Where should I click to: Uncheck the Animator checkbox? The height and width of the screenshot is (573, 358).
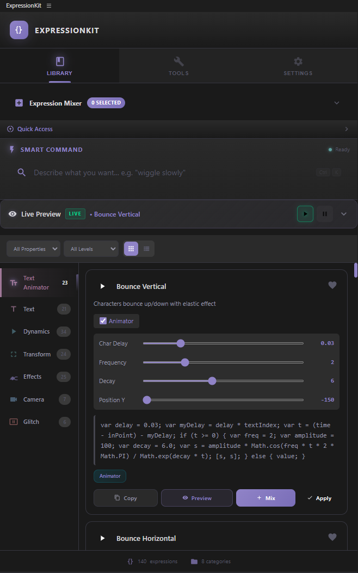[103, 321]
